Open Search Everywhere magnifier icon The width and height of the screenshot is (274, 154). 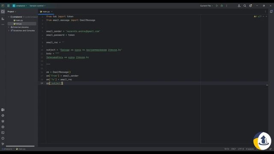pos(244,6)
